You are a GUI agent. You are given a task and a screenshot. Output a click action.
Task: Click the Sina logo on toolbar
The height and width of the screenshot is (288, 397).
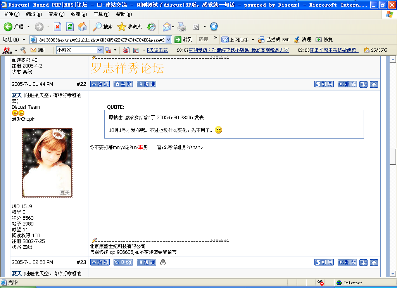tap(7, 50)
